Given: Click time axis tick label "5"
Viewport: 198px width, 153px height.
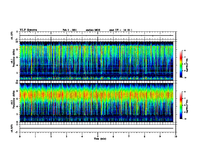Looking at the screenshot, I should point(98,136).
